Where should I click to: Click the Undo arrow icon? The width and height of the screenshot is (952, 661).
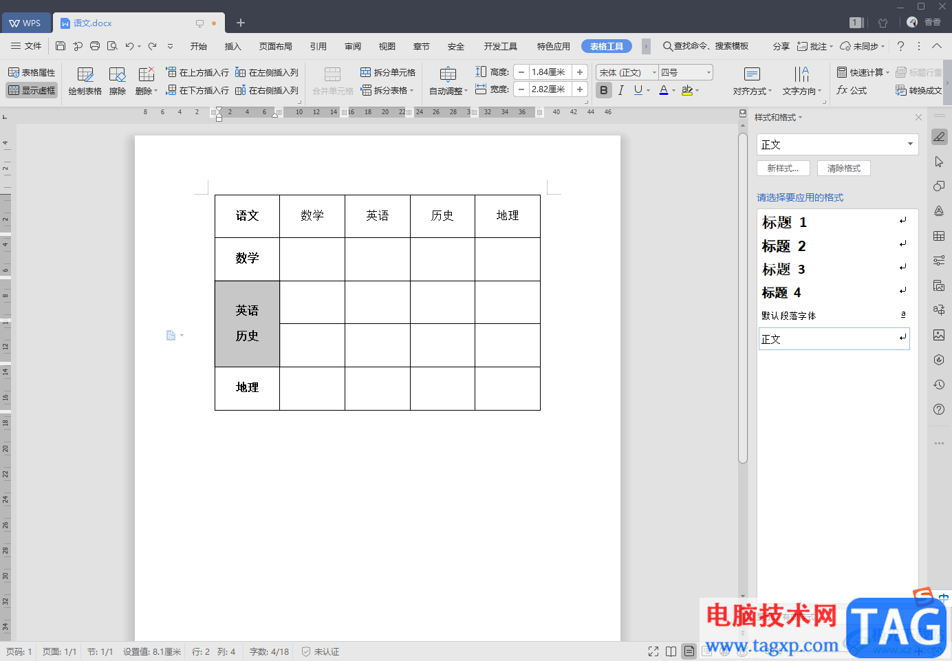coord(129,46)
